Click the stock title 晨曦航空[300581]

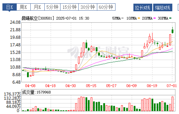pos(38,18)
